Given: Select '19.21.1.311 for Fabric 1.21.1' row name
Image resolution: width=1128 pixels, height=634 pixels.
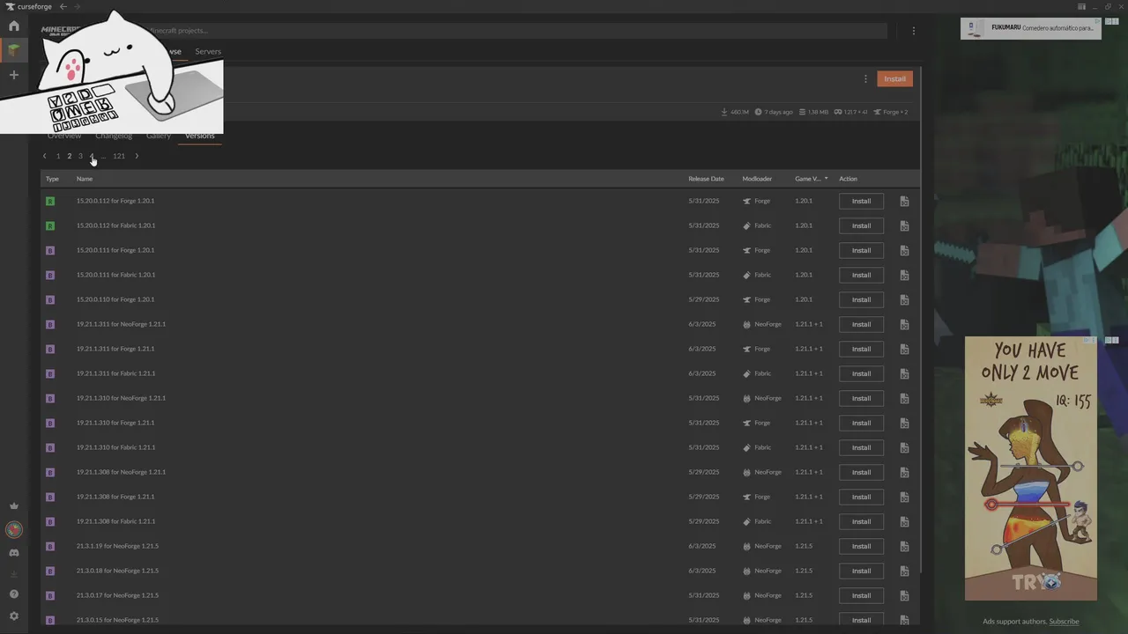Looking at the screenshot, I should 115,373.
